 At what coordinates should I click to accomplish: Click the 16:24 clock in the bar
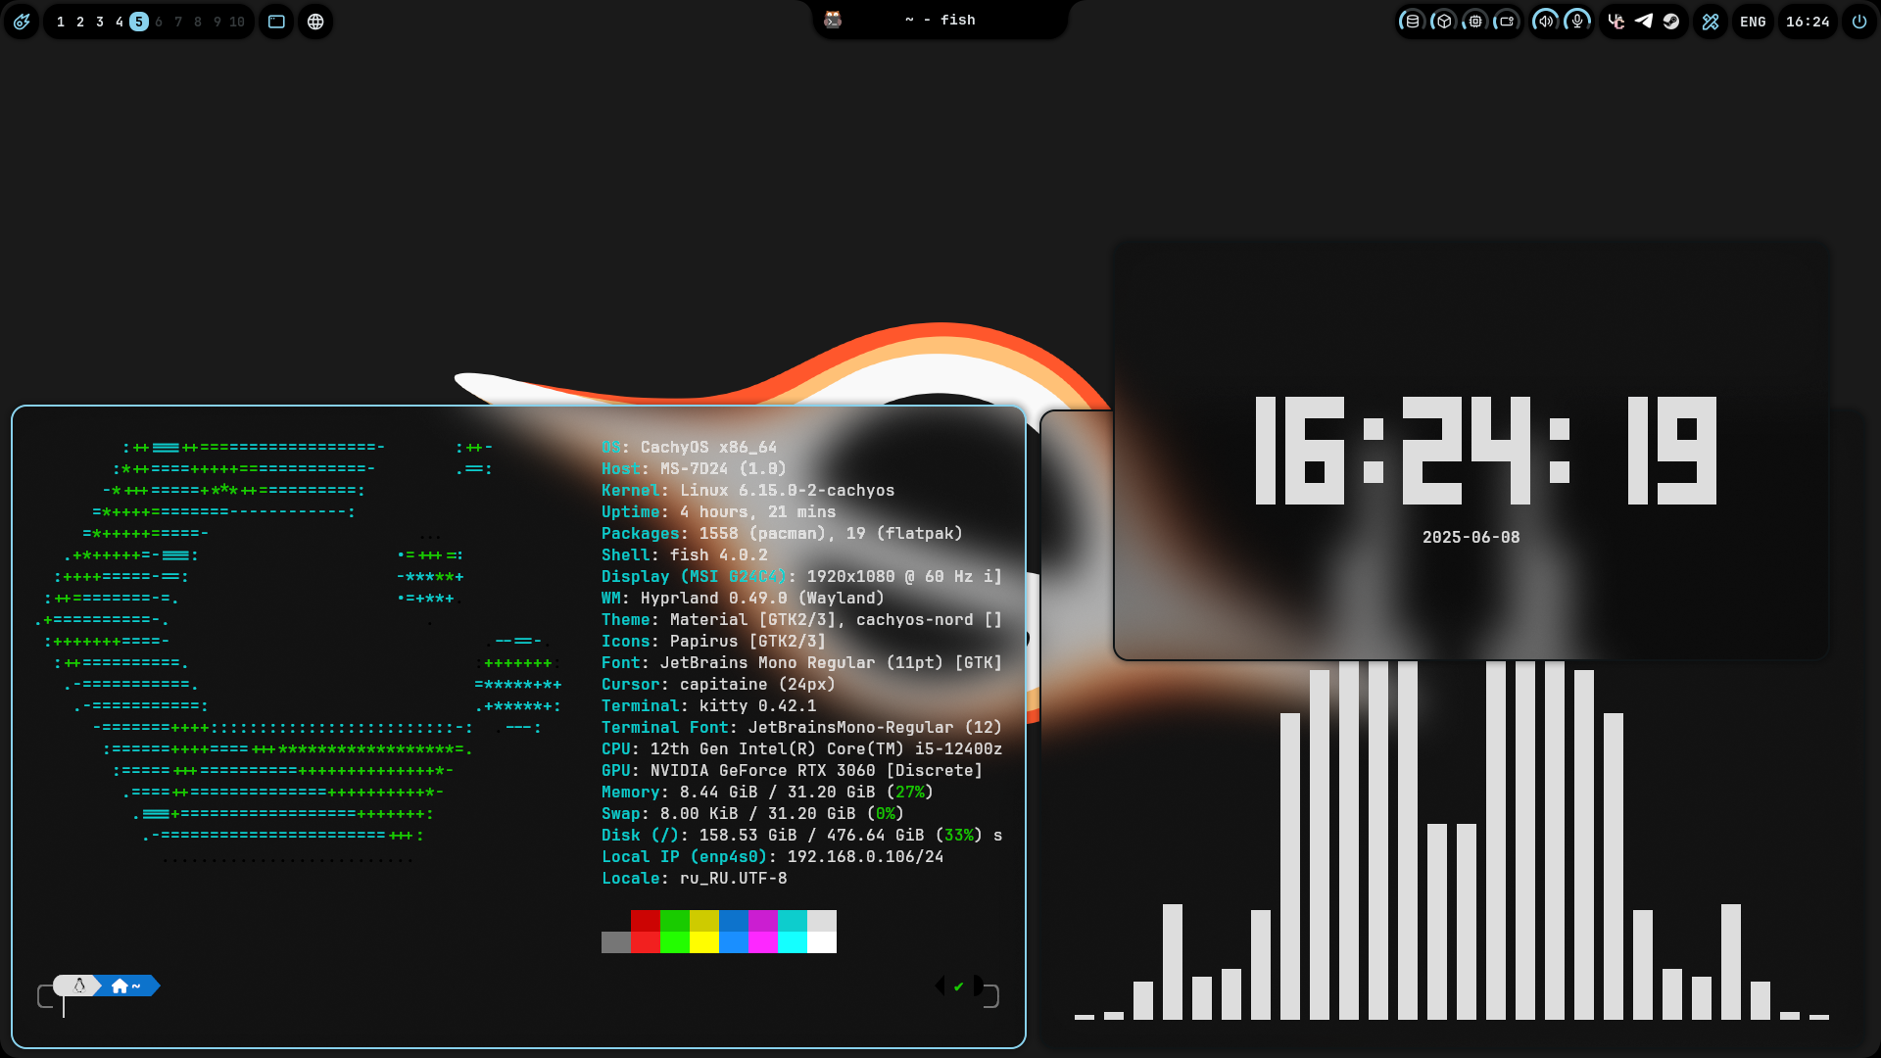[1808, 22]
